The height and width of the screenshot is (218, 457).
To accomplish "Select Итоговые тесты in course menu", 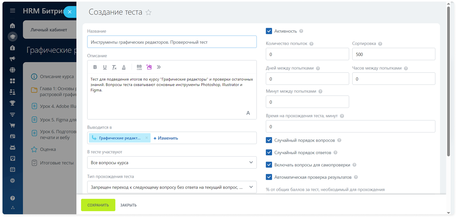I will coord(57,163).
